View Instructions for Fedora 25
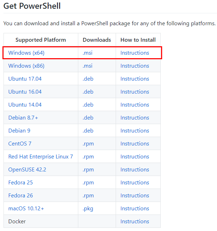The image size is (217, 231). (x=135, y=183)
